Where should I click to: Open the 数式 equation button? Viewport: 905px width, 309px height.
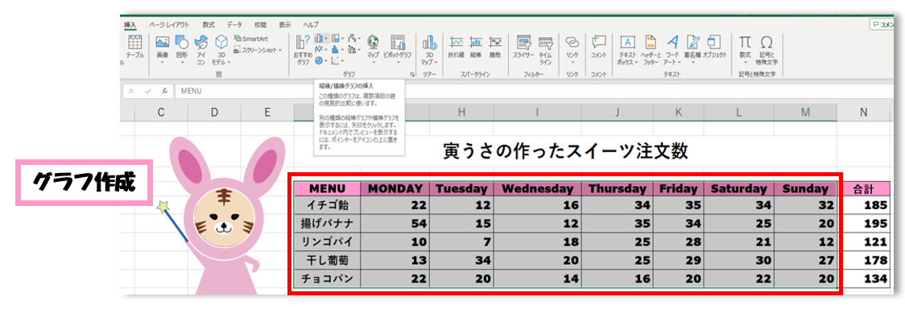point(745,49)
